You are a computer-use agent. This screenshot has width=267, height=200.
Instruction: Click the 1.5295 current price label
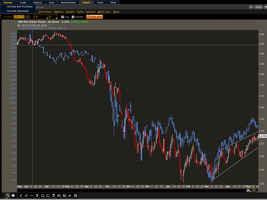pos(263,136)
